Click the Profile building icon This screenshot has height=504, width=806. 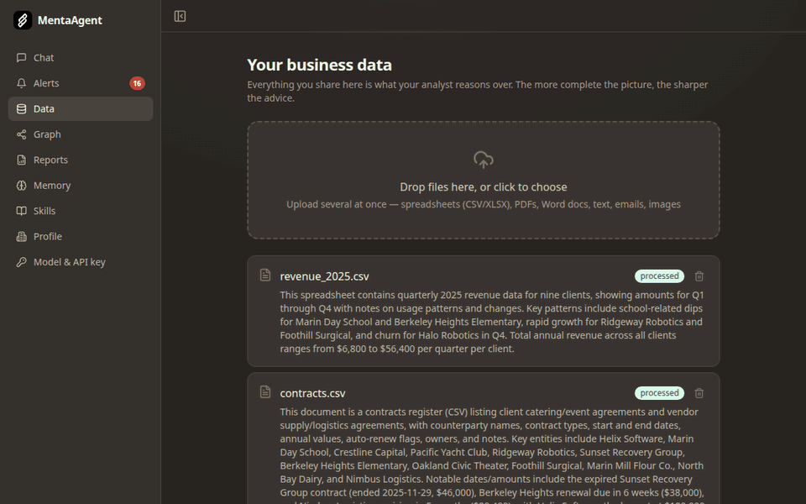click(21, 237)
